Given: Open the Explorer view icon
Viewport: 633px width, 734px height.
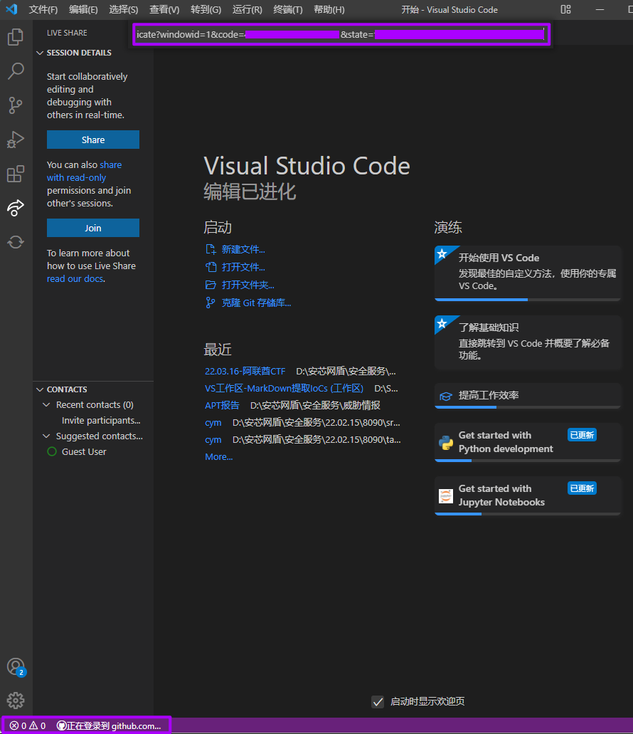Looking at the screenshot, I should point(16,37).
